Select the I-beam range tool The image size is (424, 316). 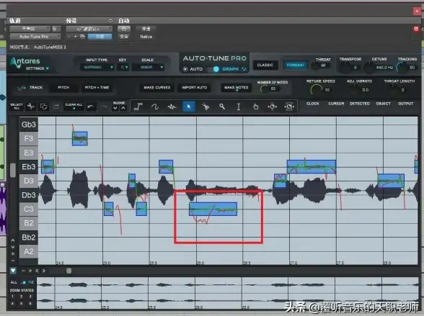239,107
